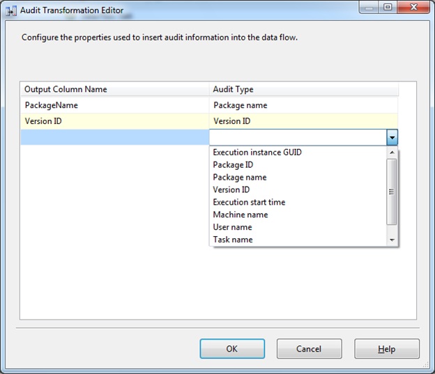The height and width of the screenshot is (374, 435).
Task: Select Execution instance GUID from list
Action: 257,152
